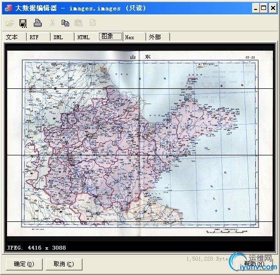This screenshot has height=275, width=280.
Task: Click the Shandong map image preview
Action: click(140, 143)
